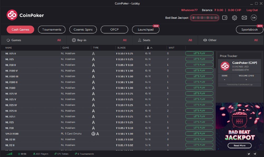Click the Bad Beat Jackpot banner image

240,126
